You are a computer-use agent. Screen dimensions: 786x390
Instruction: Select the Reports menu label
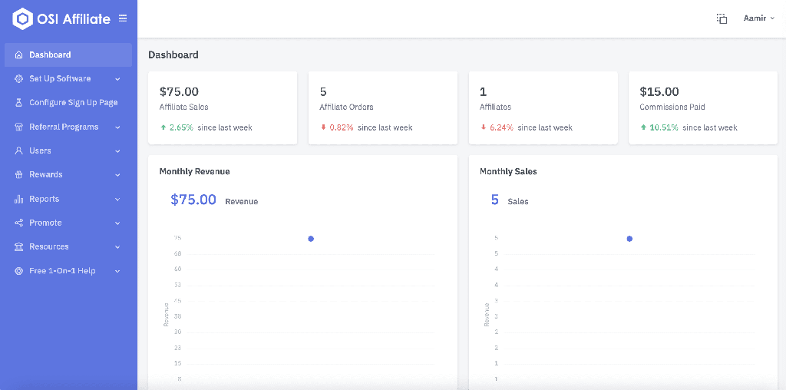point(44,200)
